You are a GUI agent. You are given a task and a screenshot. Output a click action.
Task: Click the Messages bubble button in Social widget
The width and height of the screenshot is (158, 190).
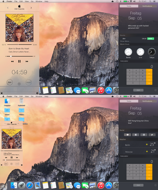[x=128, y=135]
